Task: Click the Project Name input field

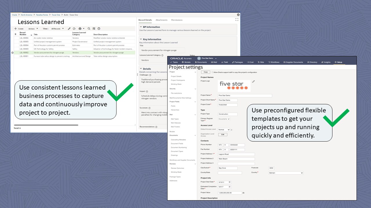Action: point(245,96)
